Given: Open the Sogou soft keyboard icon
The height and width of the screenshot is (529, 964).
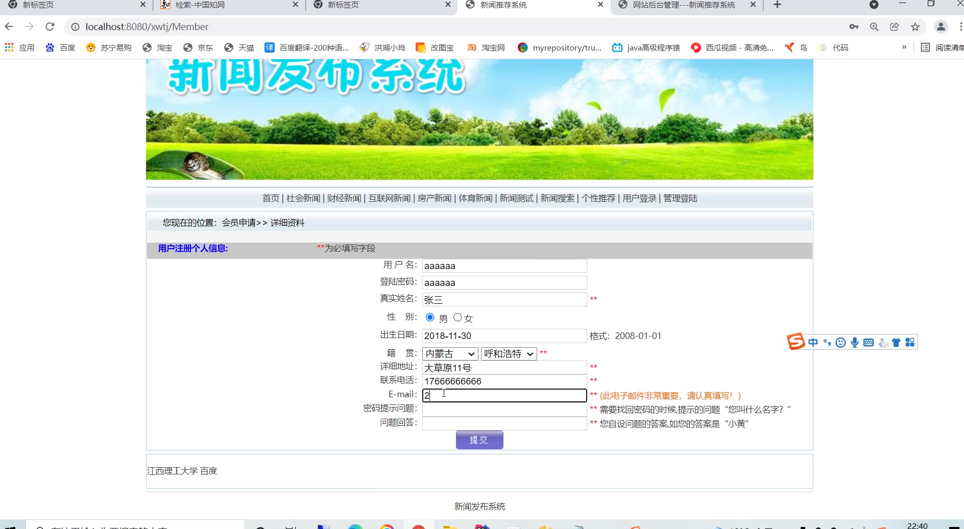Looking at the screenshot, I should 868,343.
